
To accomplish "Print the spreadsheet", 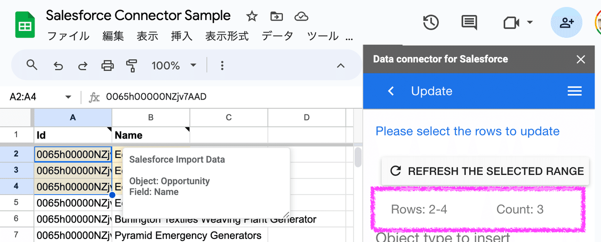I will (108, 65).
